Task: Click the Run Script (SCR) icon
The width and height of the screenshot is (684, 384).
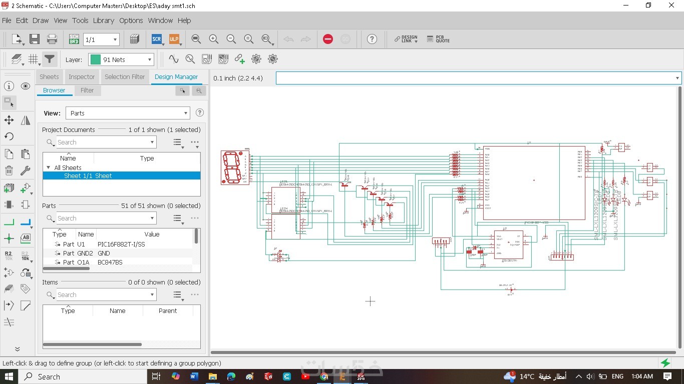Action: pyautogui.click(x=157, y=39)
